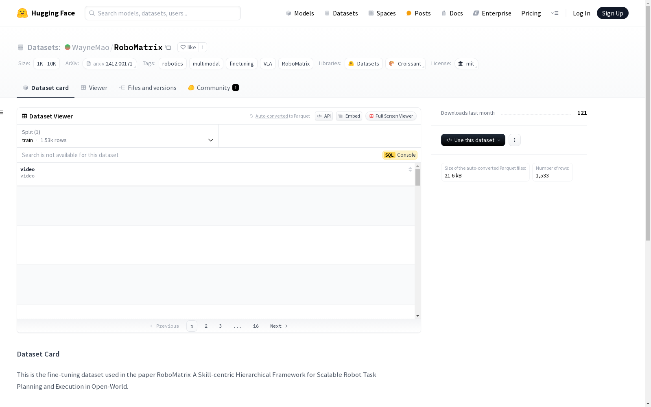Viewport: 651px width, 407px height.
Task: Like the RoboMatrix dataset
Action: coord(188,47)
